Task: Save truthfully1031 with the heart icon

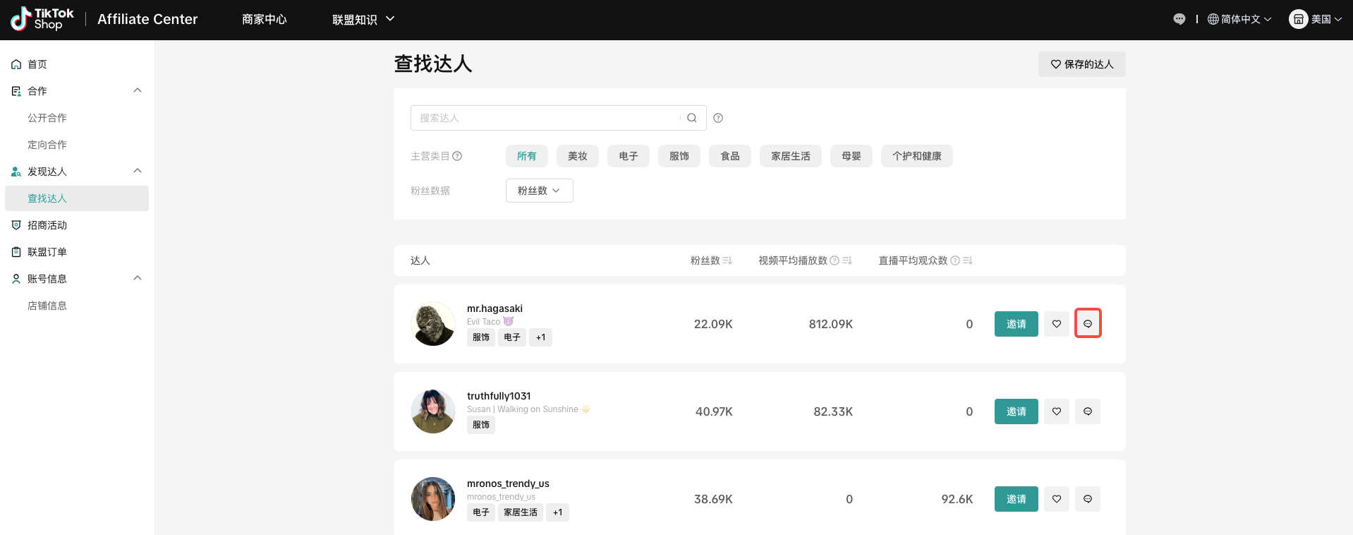Action: (1056, 411)
